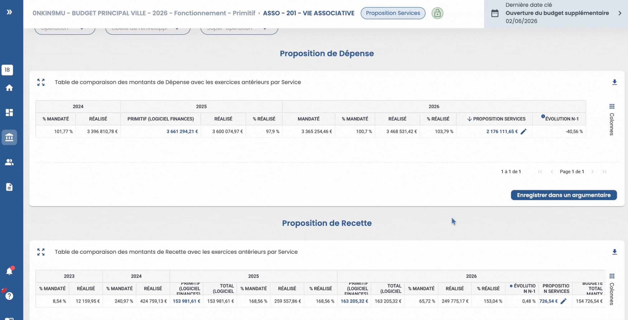
Task: Open the Opération filter dropdown
Action: [65, 30]
